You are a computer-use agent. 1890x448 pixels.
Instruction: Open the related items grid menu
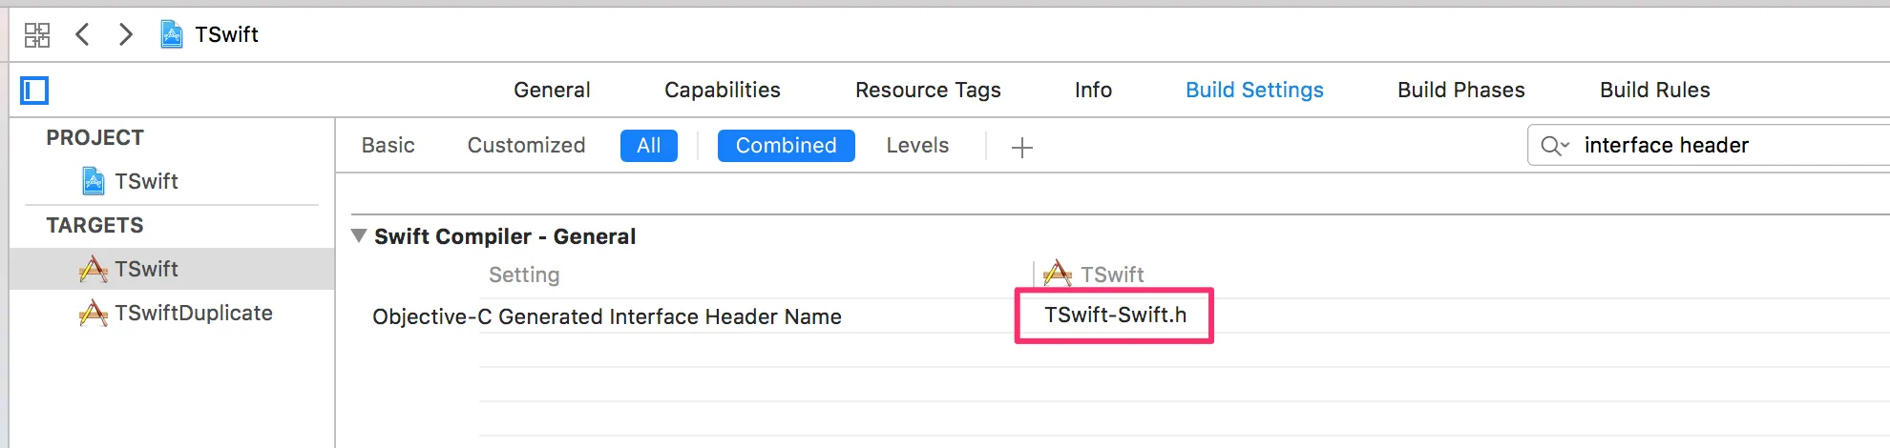(x=37, y=35)
